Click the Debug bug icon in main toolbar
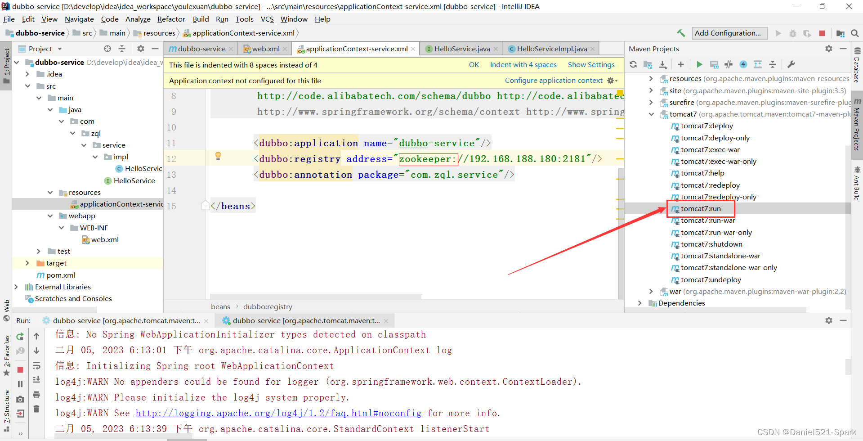This screenshot has height=441, width=863. coord(792,33)
